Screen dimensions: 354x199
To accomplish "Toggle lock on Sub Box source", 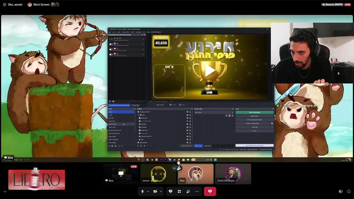I will 190,124.
